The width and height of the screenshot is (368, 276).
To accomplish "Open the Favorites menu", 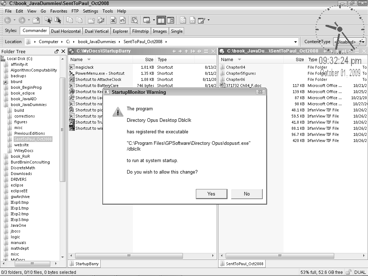I will click(59, 11).
